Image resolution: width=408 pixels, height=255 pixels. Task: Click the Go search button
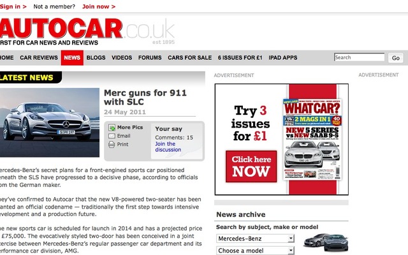395,58
